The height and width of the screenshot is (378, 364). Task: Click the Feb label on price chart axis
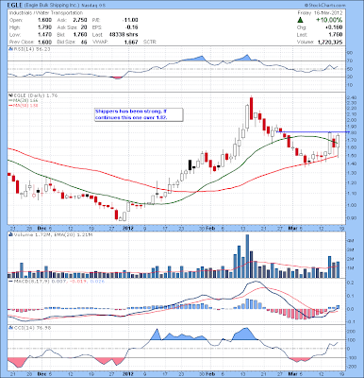(210, 228)
